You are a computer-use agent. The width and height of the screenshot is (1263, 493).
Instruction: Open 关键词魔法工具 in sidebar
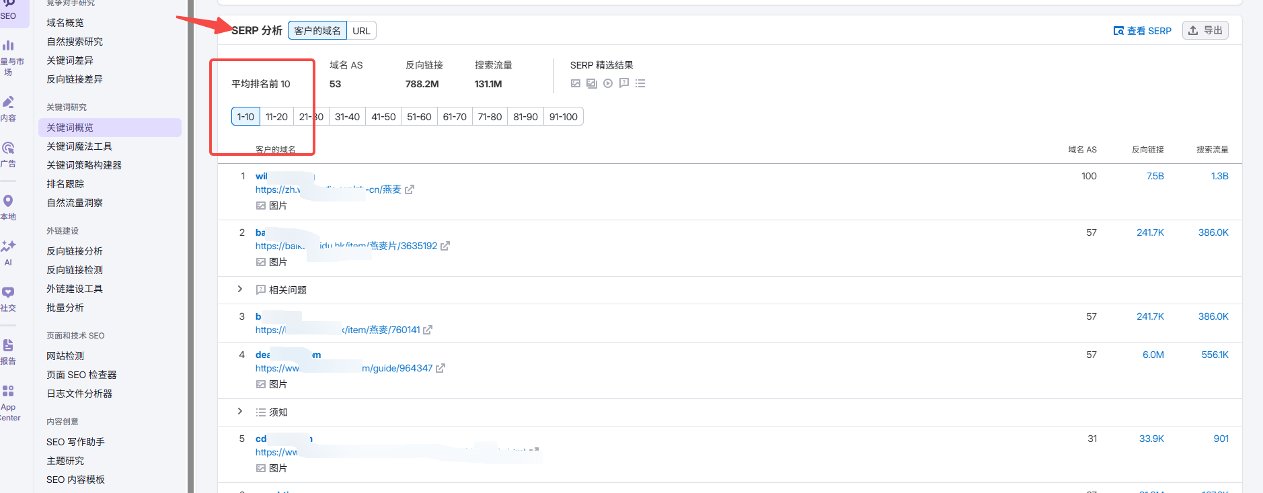79,146
